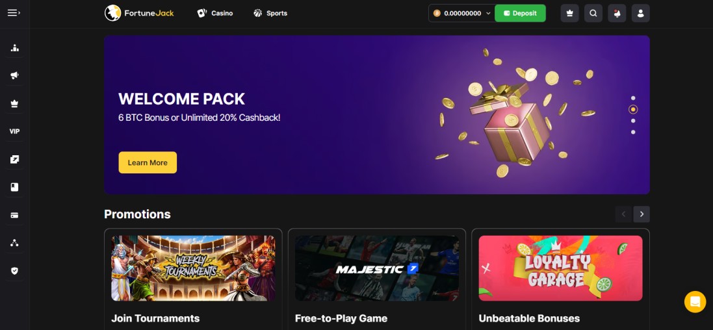
Task: Click the crown icon in top header
Action: click(x=569, y=13)
